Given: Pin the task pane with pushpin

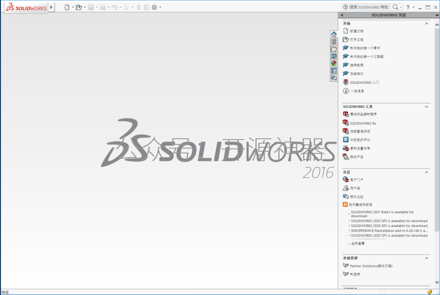Looking at the screenshot, I should tap(437, 15).
